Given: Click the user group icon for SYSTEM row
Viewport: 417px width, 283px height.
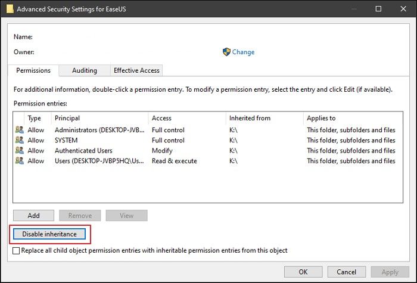Looking at the screenshot, I should (20, 140).
